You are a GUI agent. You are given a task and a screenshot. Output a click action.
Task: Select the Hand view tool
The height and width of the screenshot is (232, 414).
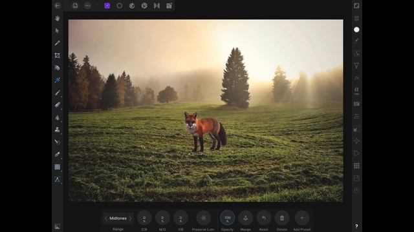click(58, 18)
